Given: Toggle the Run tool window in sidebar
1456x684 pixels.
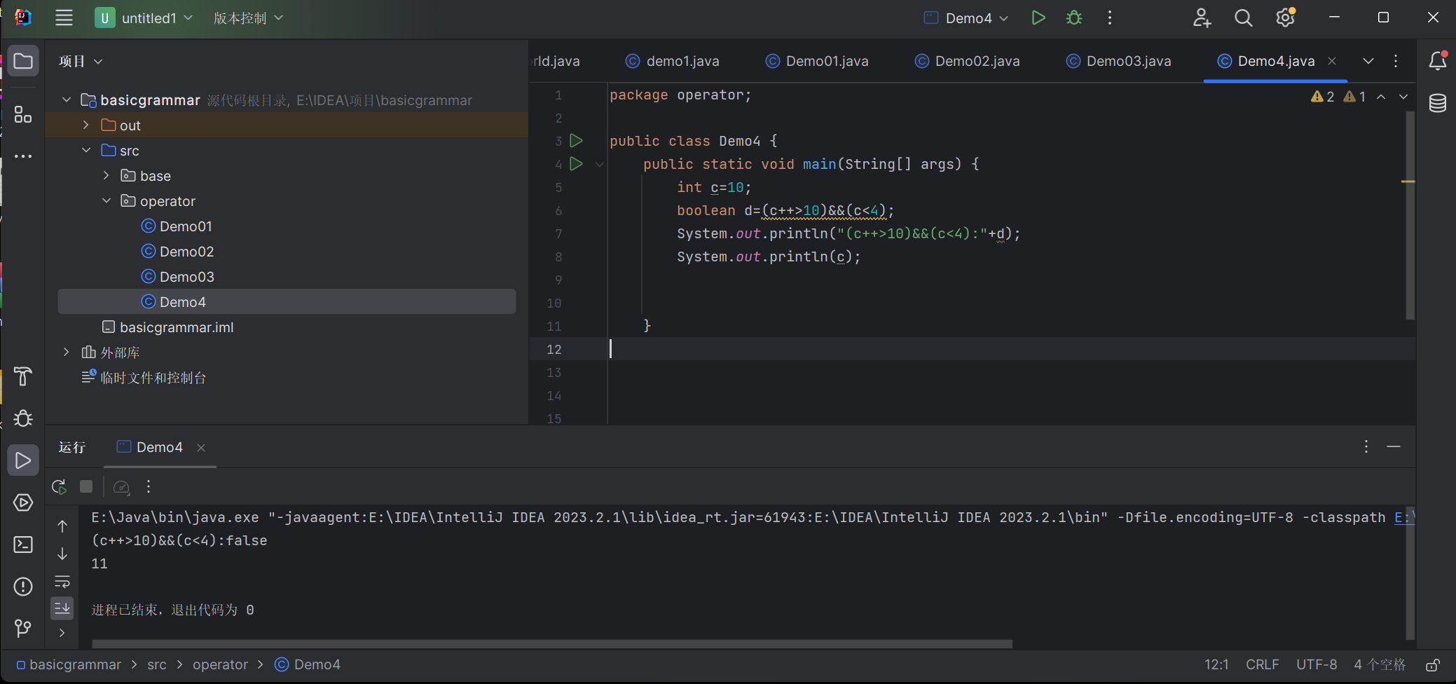Looking at the screenshot, I should point(23,460).
